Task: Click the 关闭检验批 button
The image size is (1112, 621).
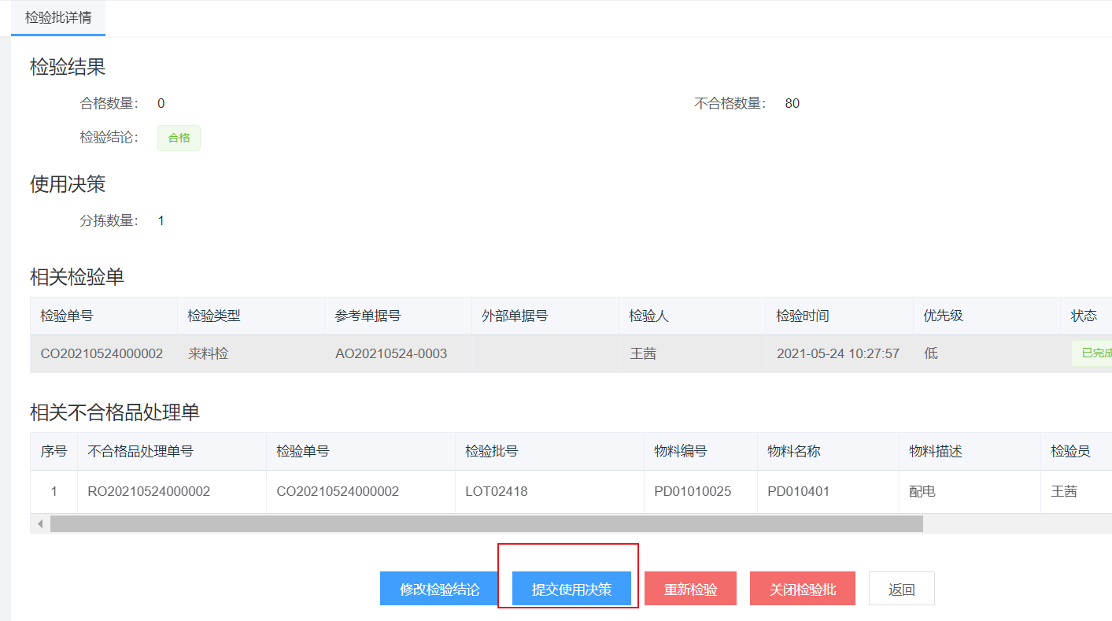Action: point(802,589)
